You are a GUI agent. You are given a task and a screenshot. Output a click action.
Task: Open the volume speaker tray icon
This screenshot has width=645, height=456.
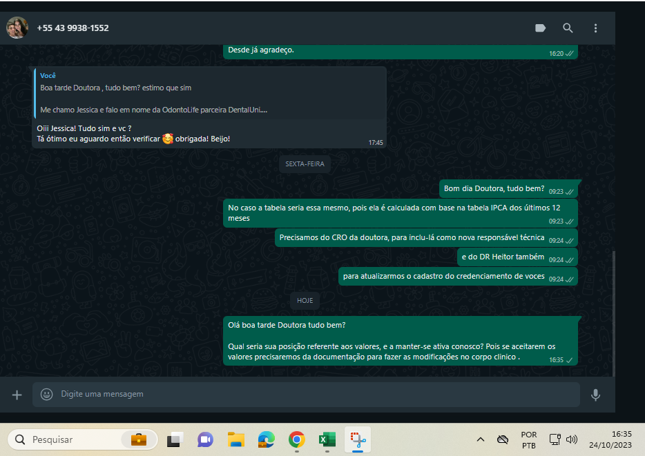tap(572, 439)
